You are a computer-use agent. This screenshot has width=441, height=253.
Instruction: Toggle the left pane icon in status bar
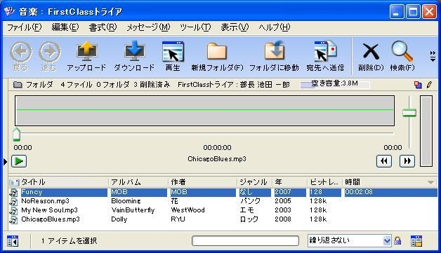tap(13, 241)
